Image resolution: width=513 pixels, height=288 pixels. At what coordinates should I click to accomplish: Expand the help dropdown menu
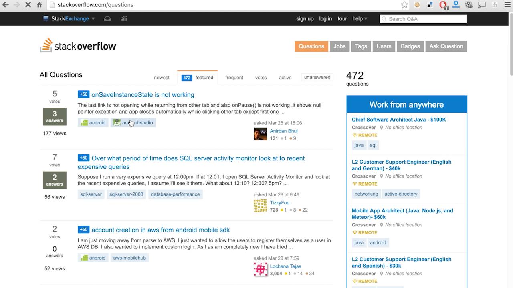(360, 19)
